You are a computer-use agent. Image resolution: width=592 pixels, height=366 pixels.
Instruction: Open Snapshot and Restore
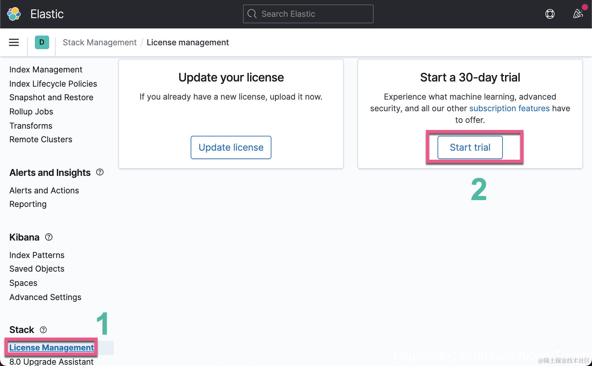click(x=51, y=97)
